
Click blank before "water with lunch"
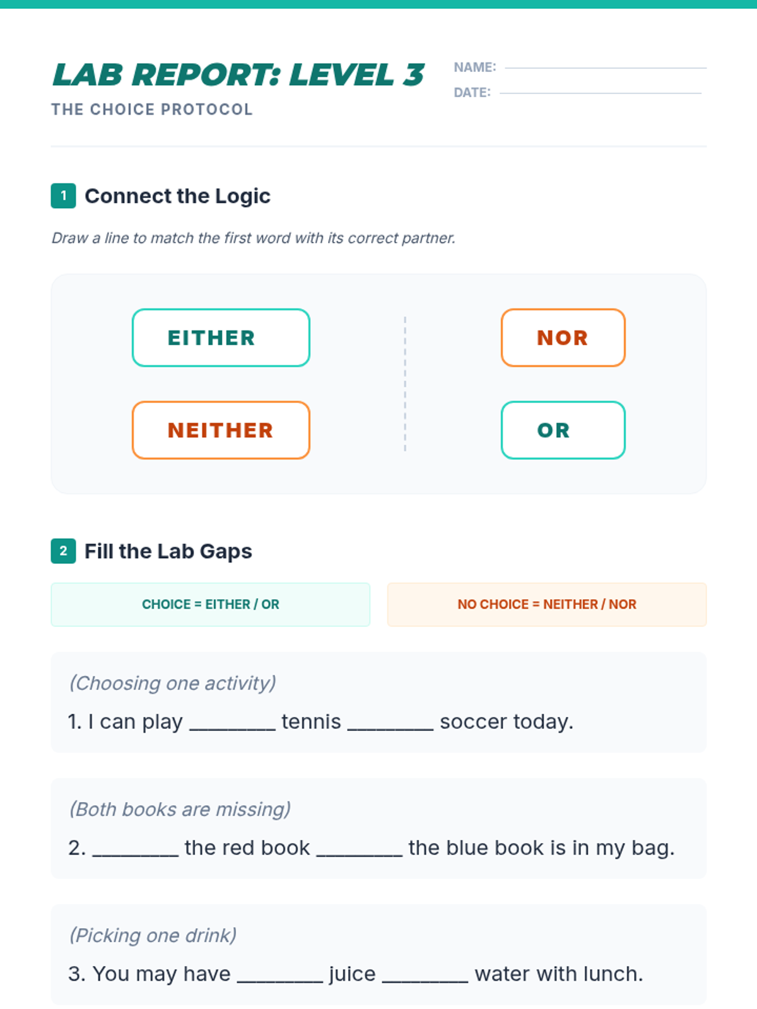coord(425,975)
